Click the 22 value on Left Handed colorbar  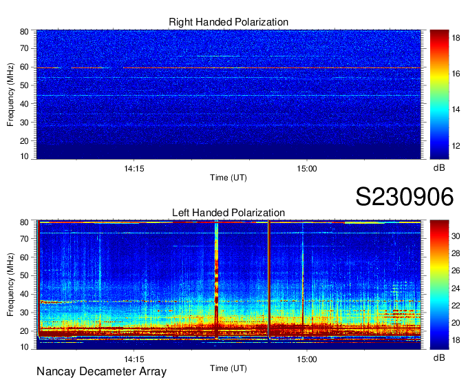tap(456, 306)
